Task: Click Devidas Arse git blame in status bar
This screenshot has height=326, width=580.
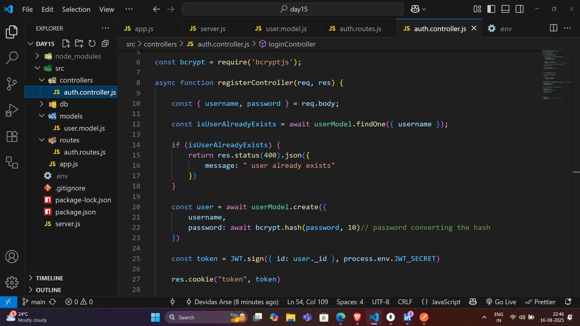Action: pyautogui.click(x=232, y=302)
